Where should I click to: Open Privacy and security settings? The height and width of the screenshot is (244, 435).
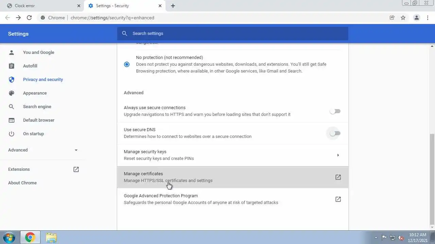(43, 79)
